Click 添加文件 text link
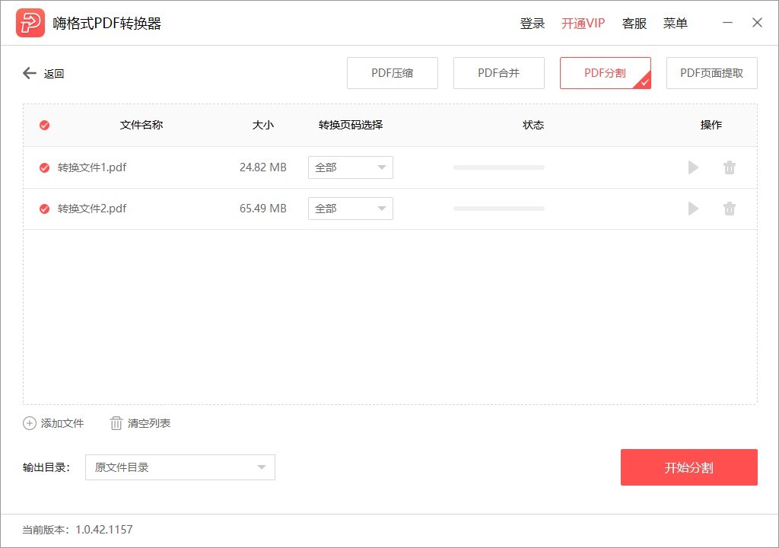Viewport: 779px width, 548px height. [x=62, y=423]
